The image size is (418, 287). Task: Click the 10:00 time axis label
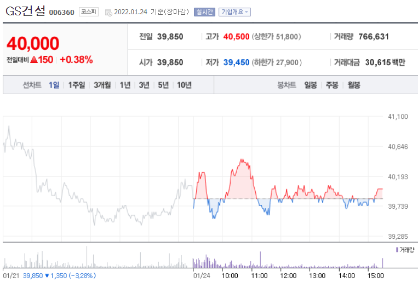click(230, 275)
